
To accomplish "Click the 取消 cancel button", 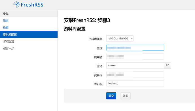I will pyautogui.click(x=125, y=96).
